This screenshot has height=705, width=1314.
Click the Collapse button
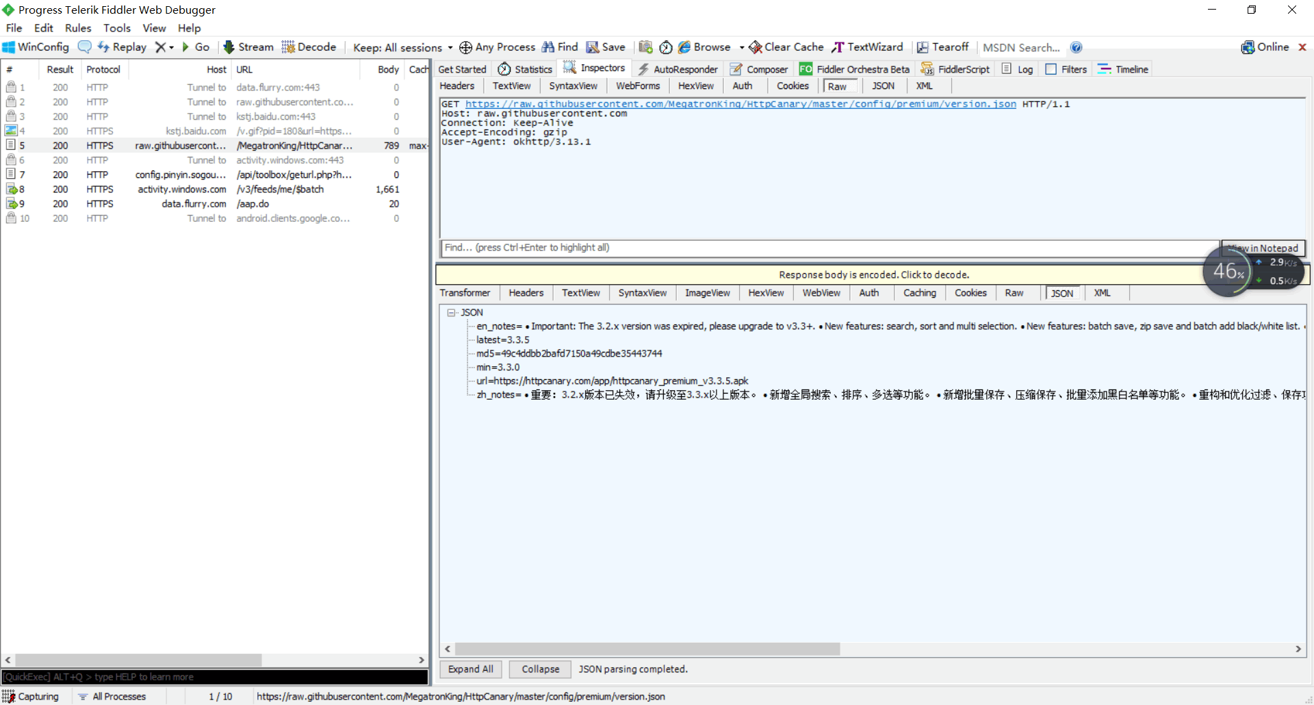tap(541, 669)
